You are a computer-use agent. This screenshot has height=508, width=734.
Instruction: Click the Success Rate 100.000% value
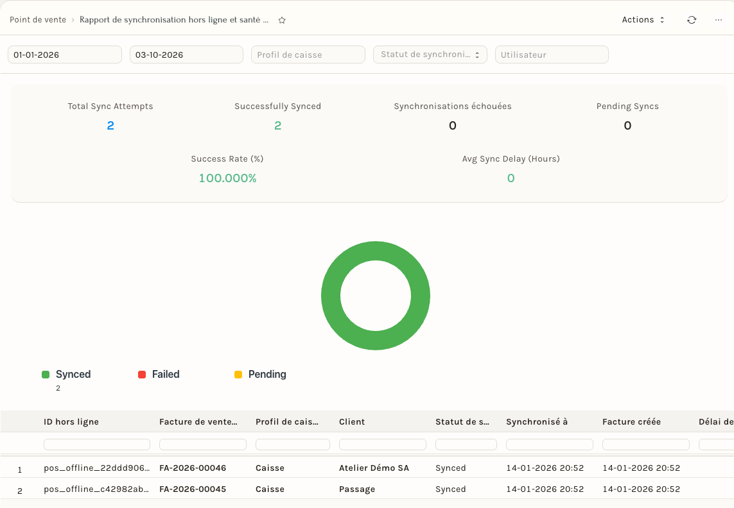click(x=227, y=178)
